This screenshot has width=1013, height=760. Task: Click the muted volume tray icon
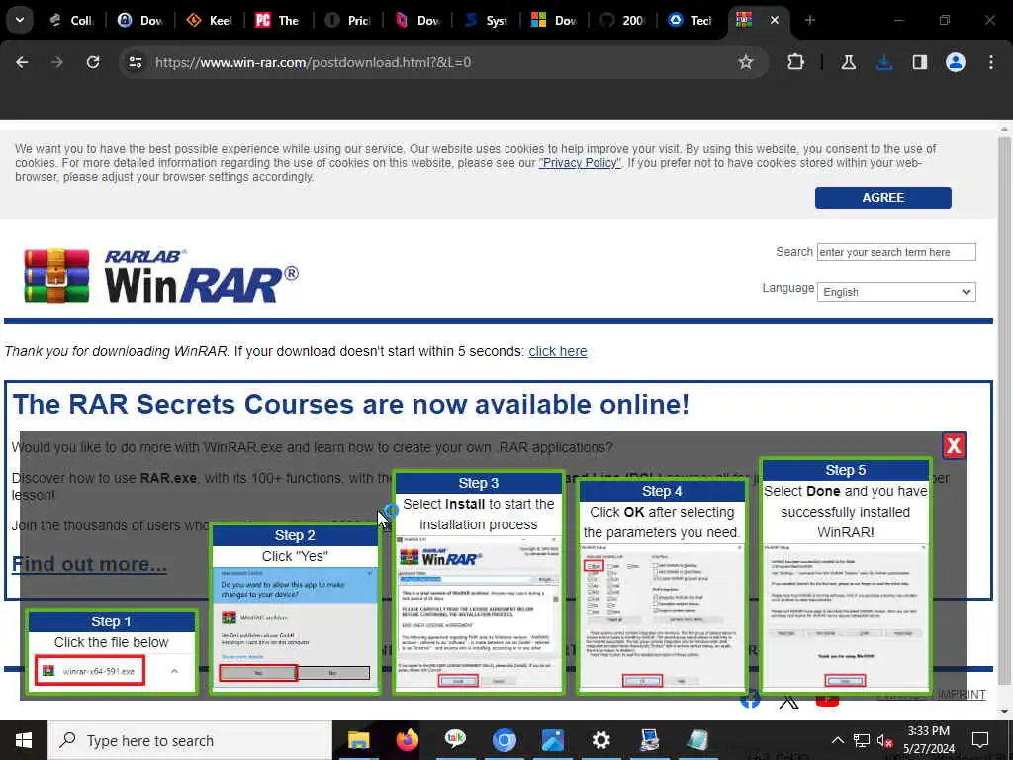click(884, 740)
